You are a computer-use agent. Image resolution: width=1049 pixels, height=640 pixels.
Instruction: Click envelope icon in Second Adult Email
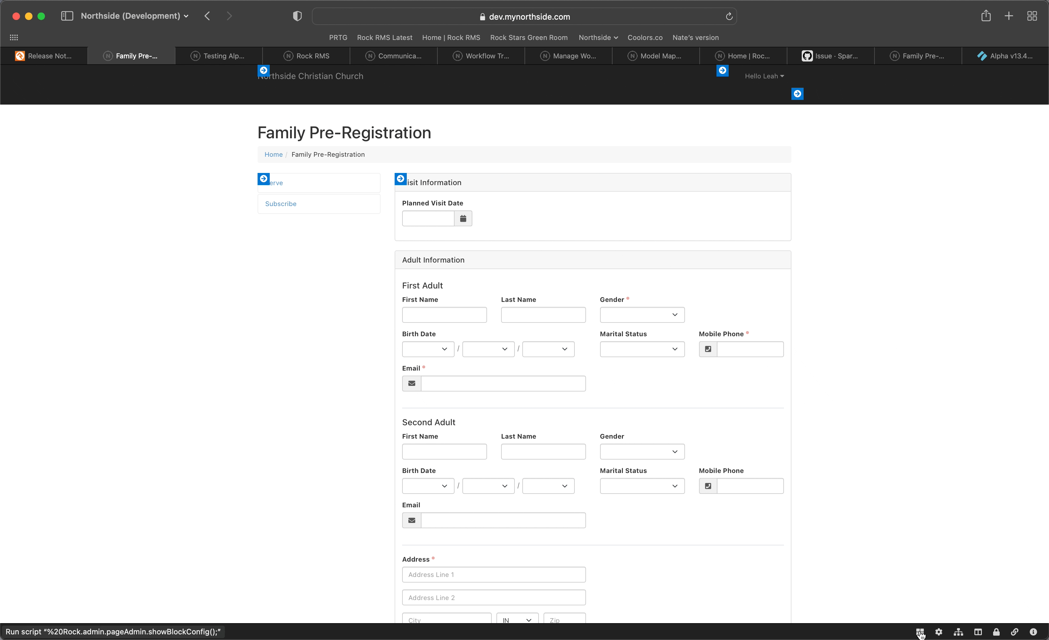[412, 520]
